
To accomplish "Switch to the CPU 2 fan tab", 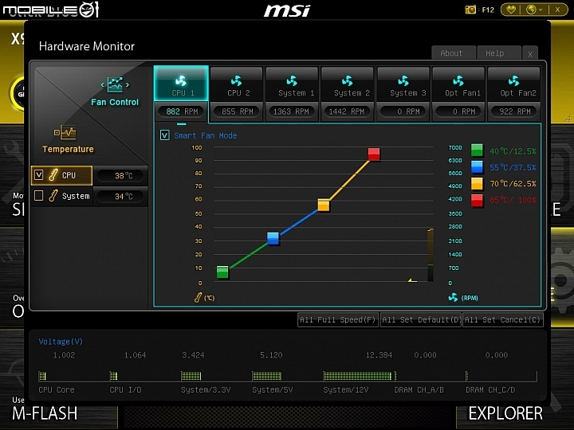I will pyautogui.click(x=237, y=84).
